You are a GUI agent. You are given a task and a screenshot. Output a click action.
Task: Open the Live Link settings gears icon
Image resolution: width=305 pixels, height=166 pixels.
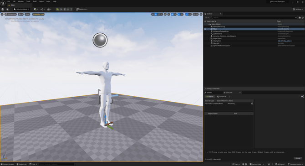pyautogui.click(x=302, y=96)
